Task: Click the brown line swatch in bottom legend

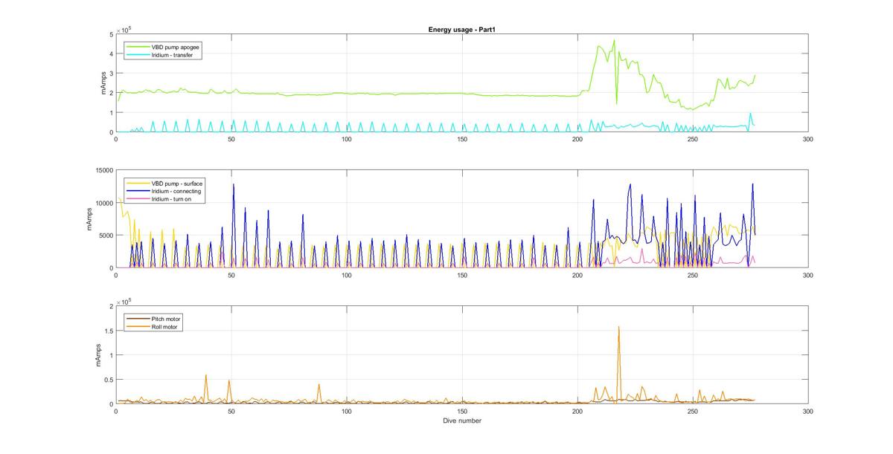Action: coord(138,318)
